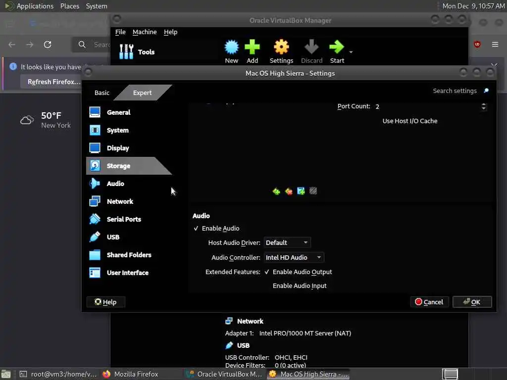507x380 pixels.
Task: Open the User Interface settings category
Action: 129,273
